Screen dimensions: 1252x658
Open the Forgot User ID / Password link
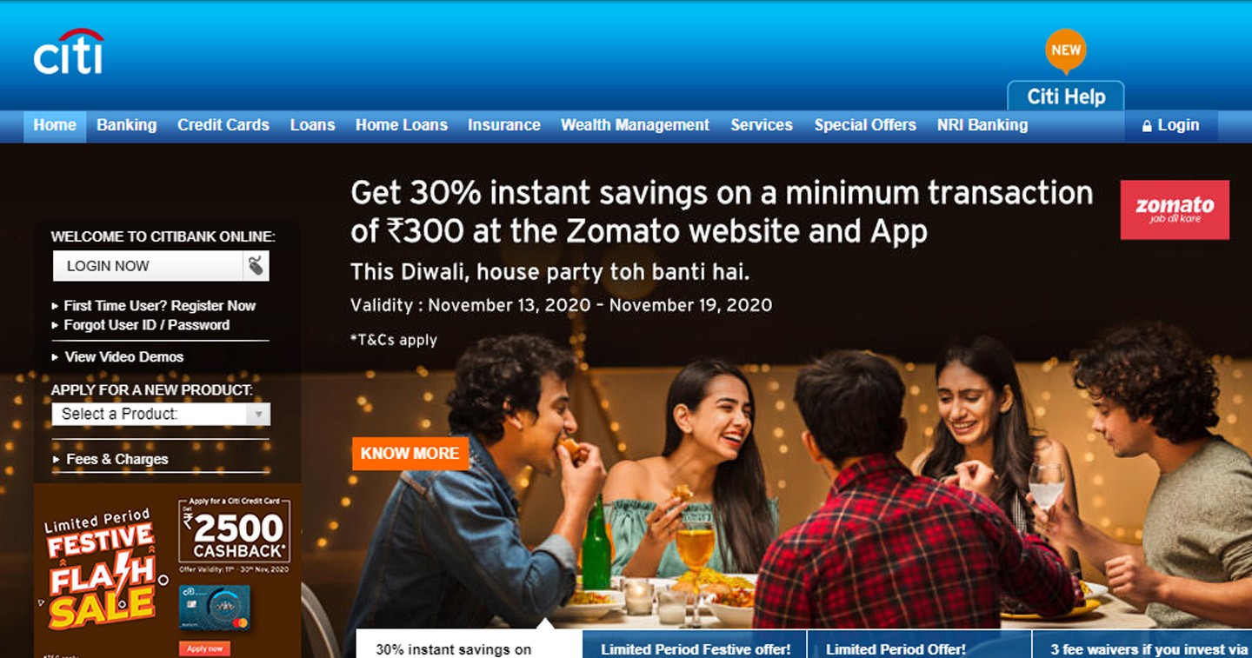[146, 325]
